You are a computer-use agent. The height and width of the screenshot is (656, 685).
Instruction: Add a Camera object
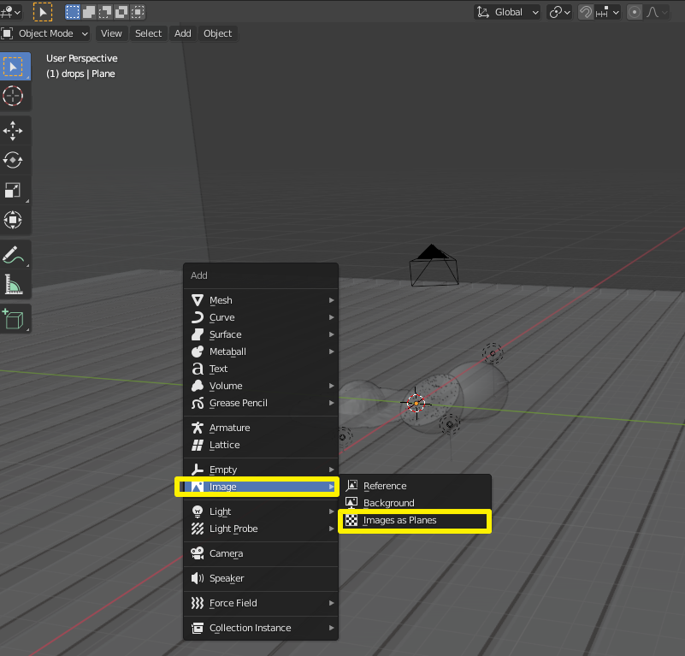tap(261, 553)
